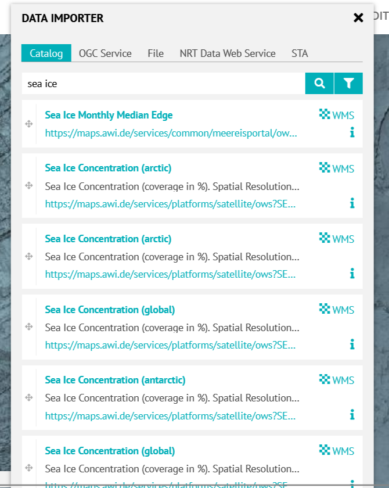Viewport: 389px width, 488px height.
Task: Close the Data Importer dialog
Action: pos(358,18)
